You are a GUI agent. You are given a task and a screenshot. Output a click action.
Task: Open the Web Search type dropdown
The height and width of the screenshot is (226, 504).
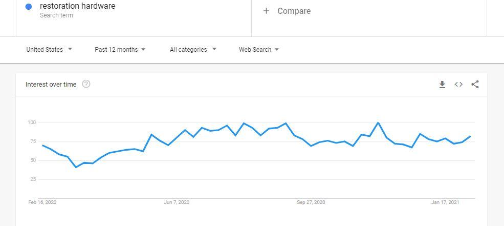pos(259,50)
